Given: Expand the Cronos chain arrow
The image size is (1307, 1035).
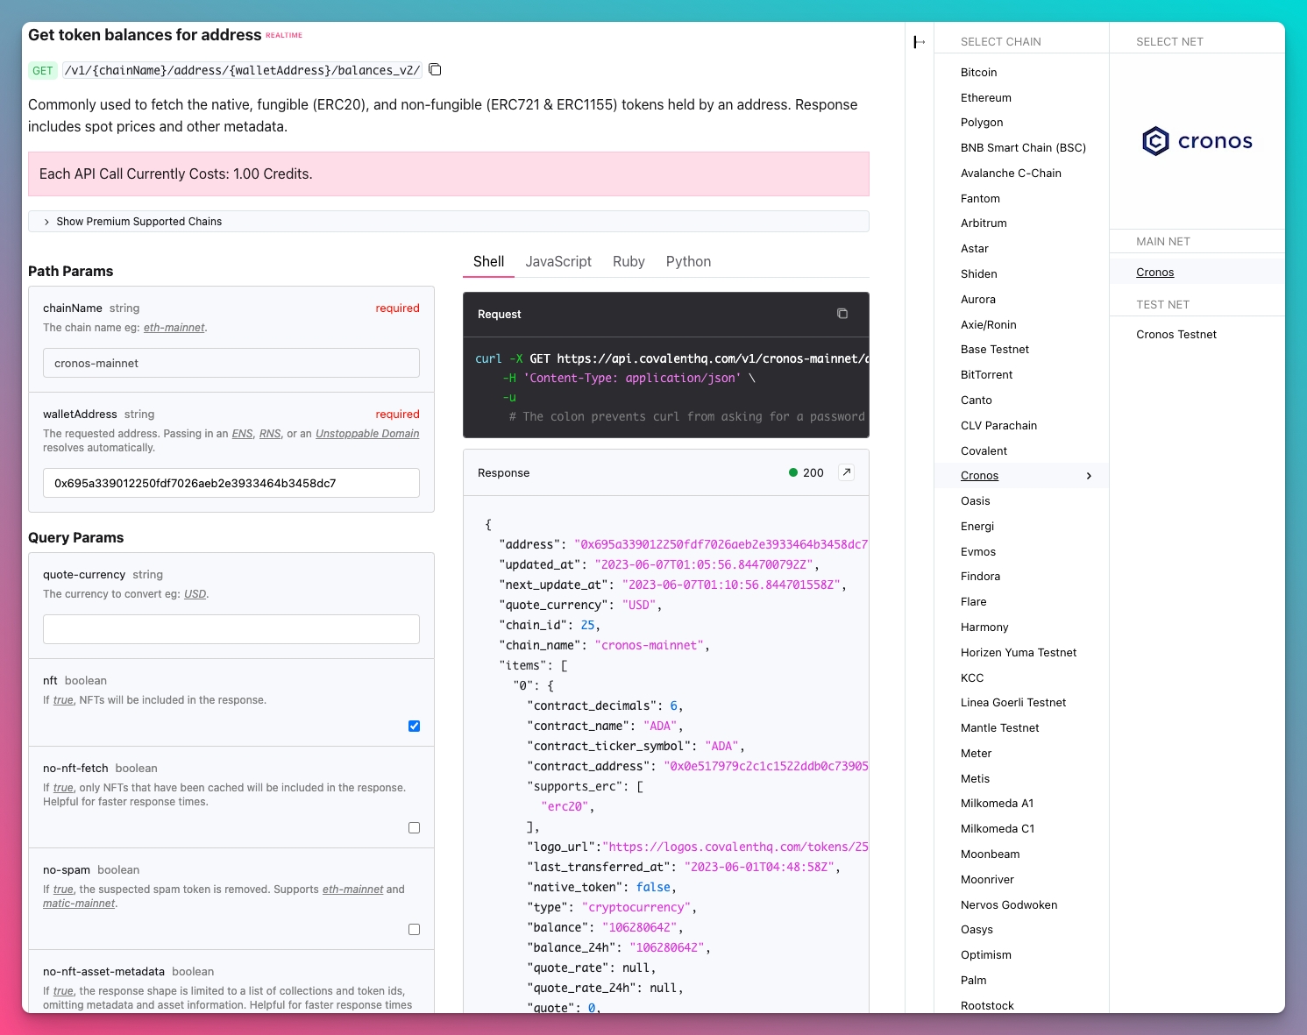Looking at the screenshot, I should click(x=1089, y=476).
